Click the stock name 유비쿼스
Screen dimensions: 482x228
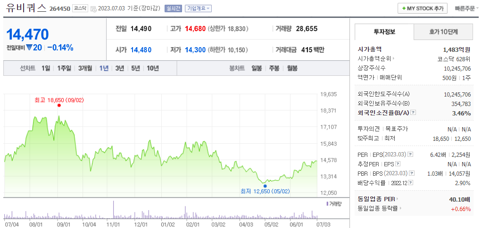pyautogui.click(x=26, y=8)
